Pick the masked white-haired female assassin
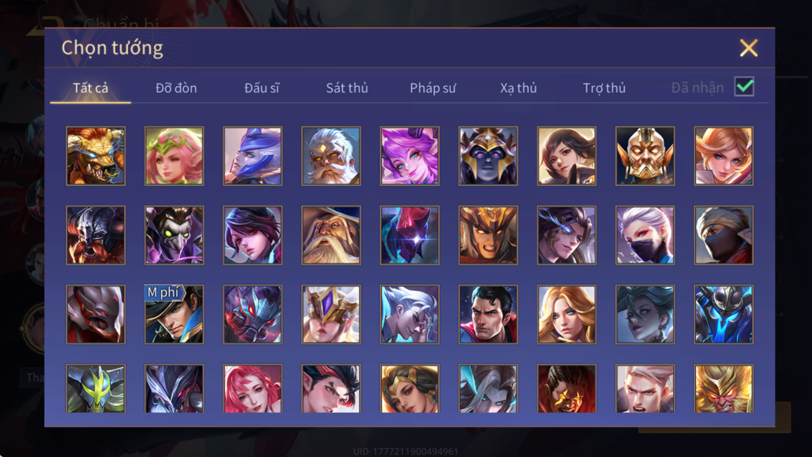This screenshot has height=457, width=812. click(x=645, y=235)
